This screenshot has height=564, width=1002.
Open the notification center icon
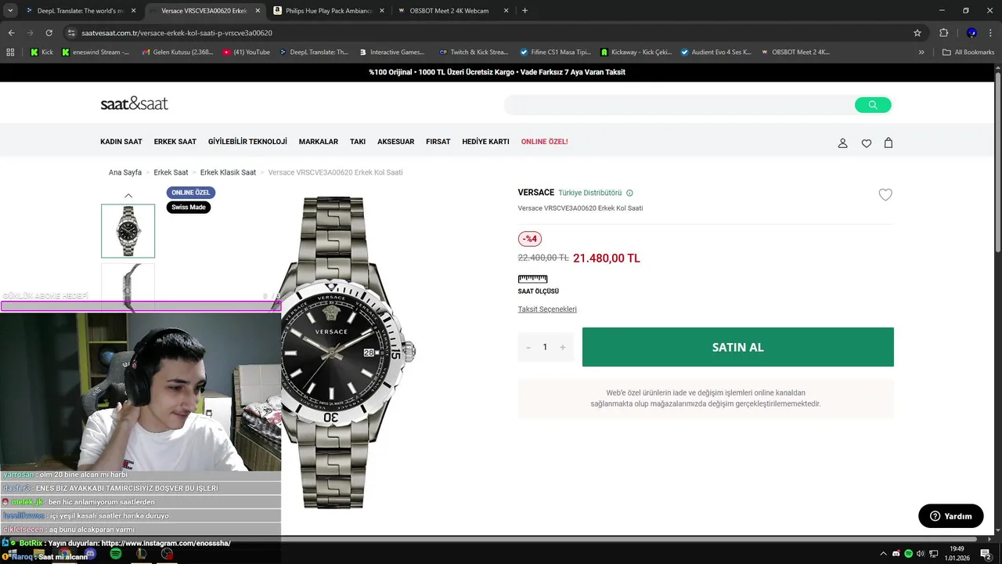(x=986, y=554)
